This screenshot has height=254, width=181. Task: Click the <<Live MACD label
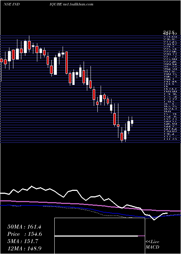pos(152,245)
